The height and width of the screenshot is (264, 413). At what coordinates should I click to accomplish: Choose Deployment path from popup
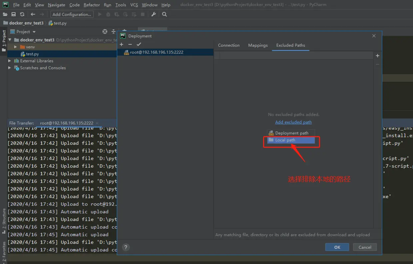[x=291, y=133]
